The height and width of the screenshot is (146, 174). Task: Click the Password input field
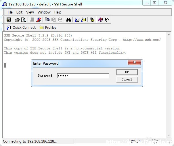83,76
